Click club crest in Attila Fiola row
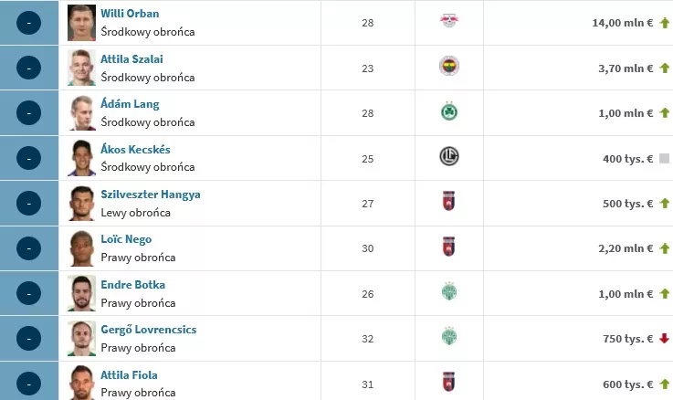 tap(448, 382)
